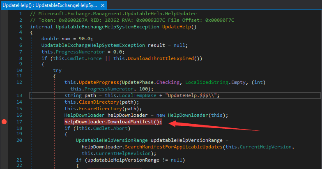Click the namespace comment on line 1
322x169 pixels.
point(113,14)
